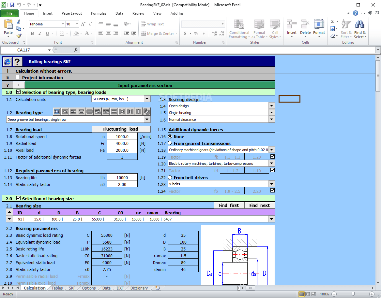Open the Calculation units dropdown showing SI Units
The width and height of the screenshot is (381, 298).
click(x=147, y=98)
